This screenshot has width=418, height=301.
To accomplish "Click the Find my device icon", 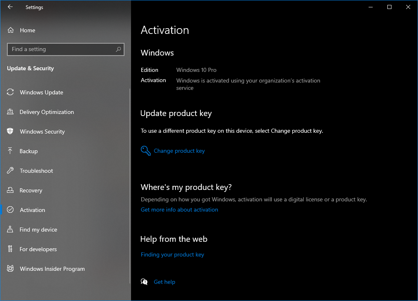I will (x=10, y=229).
